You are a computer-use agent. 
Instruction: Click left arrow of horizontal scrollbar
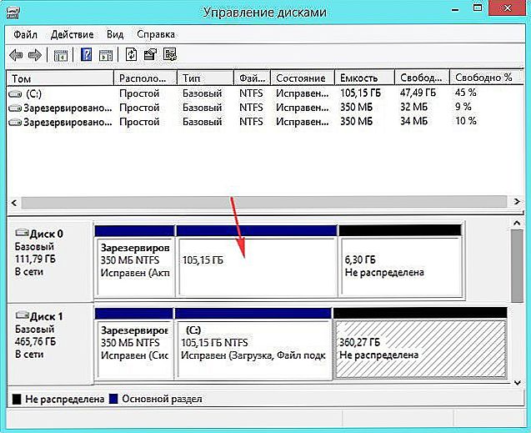[x=14, y=203]
